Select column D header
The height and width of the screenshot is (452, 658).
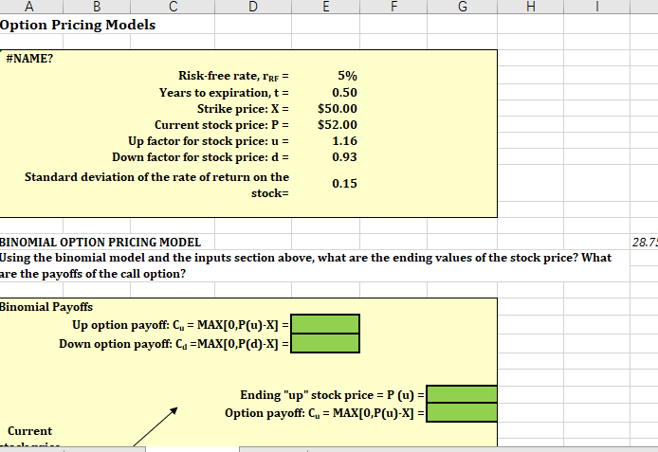tap(253, 7)
